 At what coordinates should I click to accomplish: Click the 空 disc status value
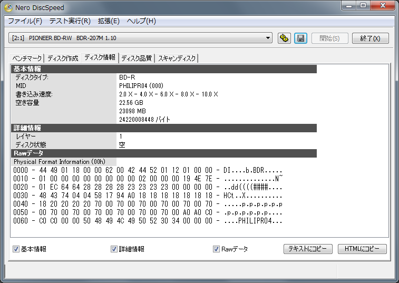pos(122,145)
